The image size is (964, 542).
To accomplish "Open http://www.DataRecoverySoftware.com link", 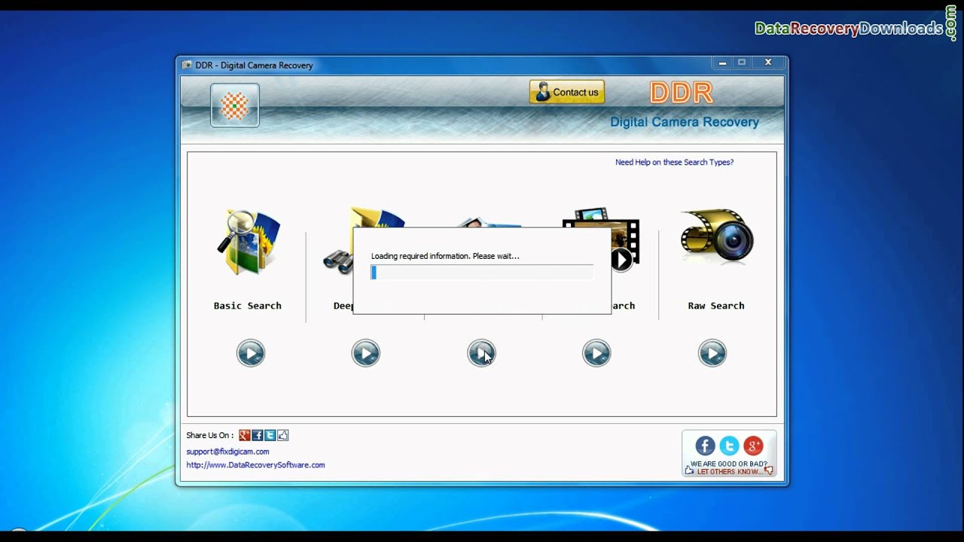I will (x=255, y=465).
